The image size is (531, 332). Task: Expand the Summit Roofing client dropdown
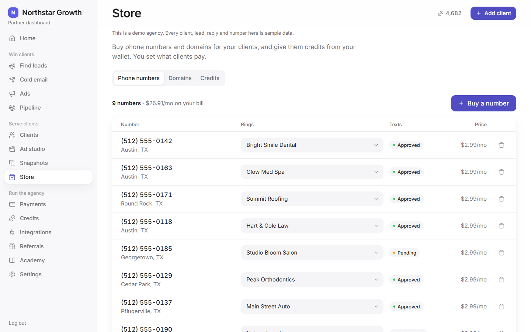click(x=312, y=199)
